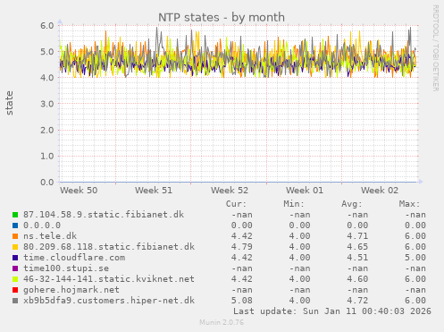Image resolution: width=444 pixels, height=332 pixels.
Task: Click the Avg value 4.72 for xb9b5dfa9.customers.hiper-net.dk
Action: (x=357, y=301)
